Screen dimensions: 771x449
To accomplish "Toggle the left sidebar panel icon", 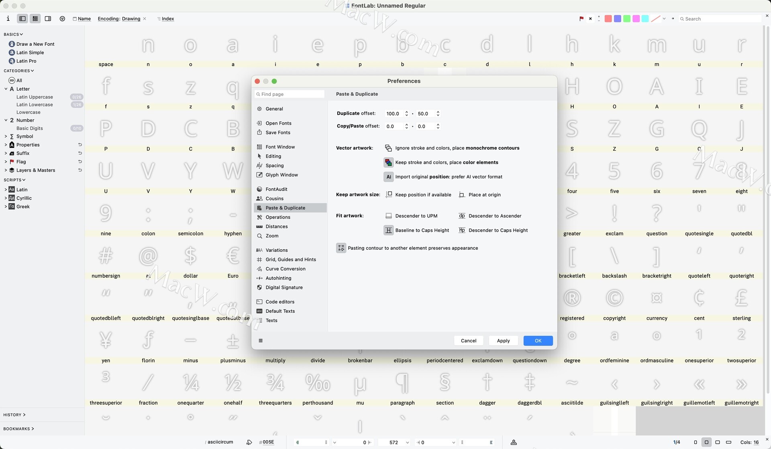I will (22, 18).
